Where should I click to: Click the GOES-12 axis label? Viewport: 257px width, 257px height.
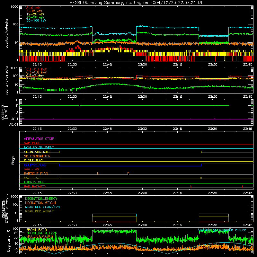click(4, 112)
